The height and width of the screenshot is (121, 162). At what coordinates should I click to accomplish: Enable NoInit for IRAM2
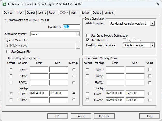point(150,100)
